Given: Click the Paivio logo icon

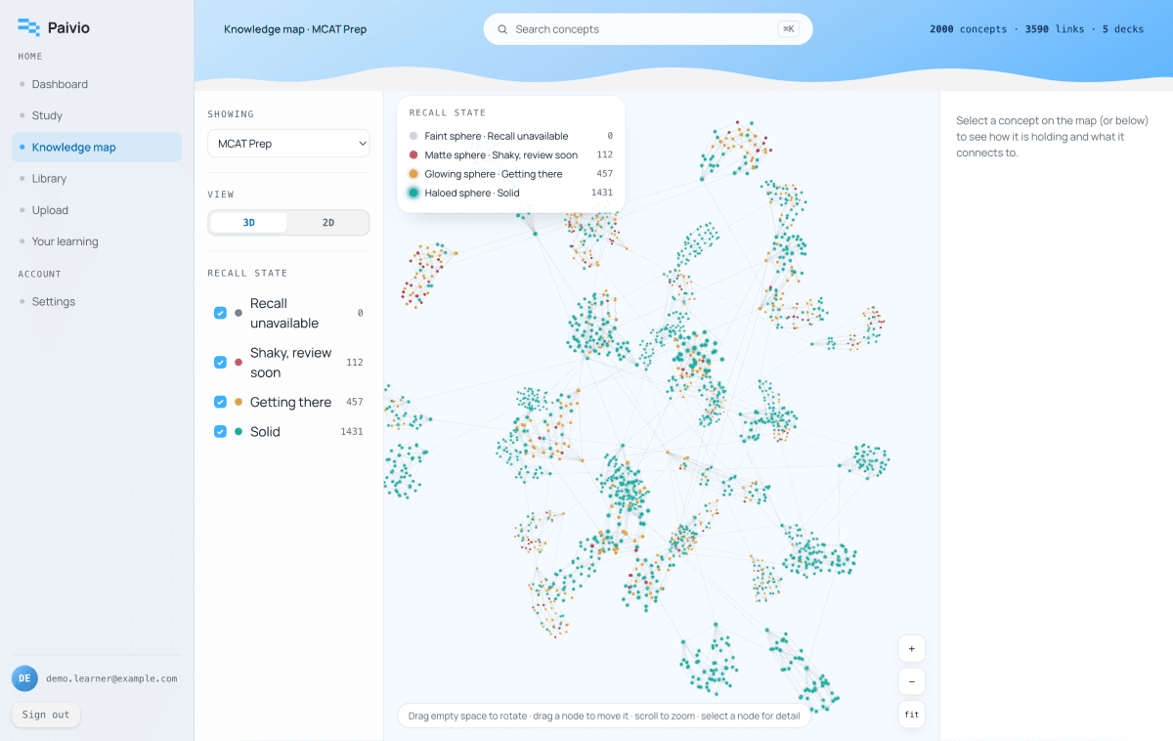Looking at the screenshot, I should (x=28, y=27).
